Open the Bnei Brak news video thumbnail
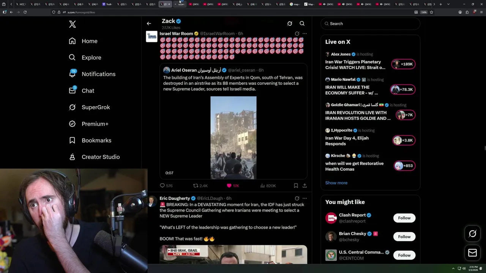486x273 pixels. pos(233,255)
